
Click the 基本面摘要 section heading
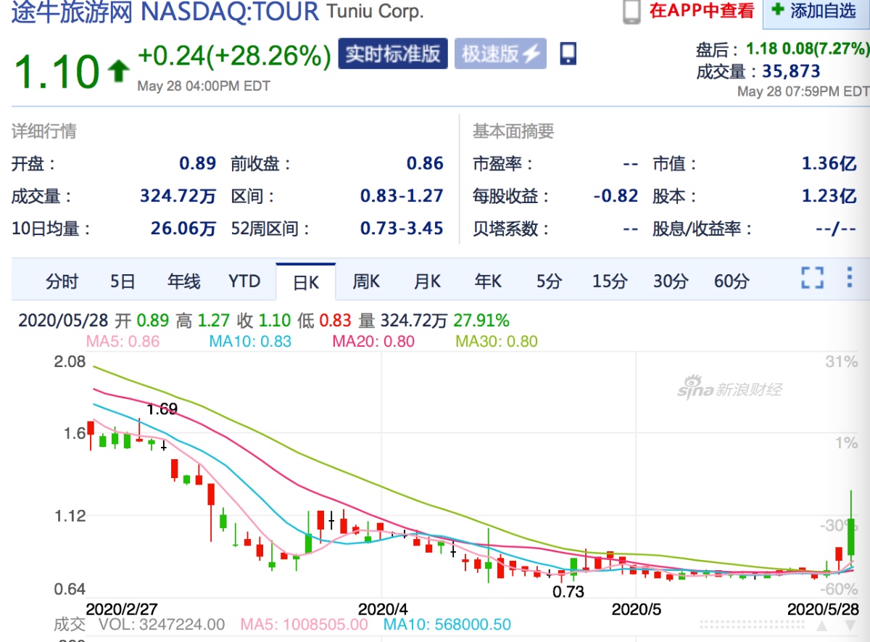tap(513, 131)
